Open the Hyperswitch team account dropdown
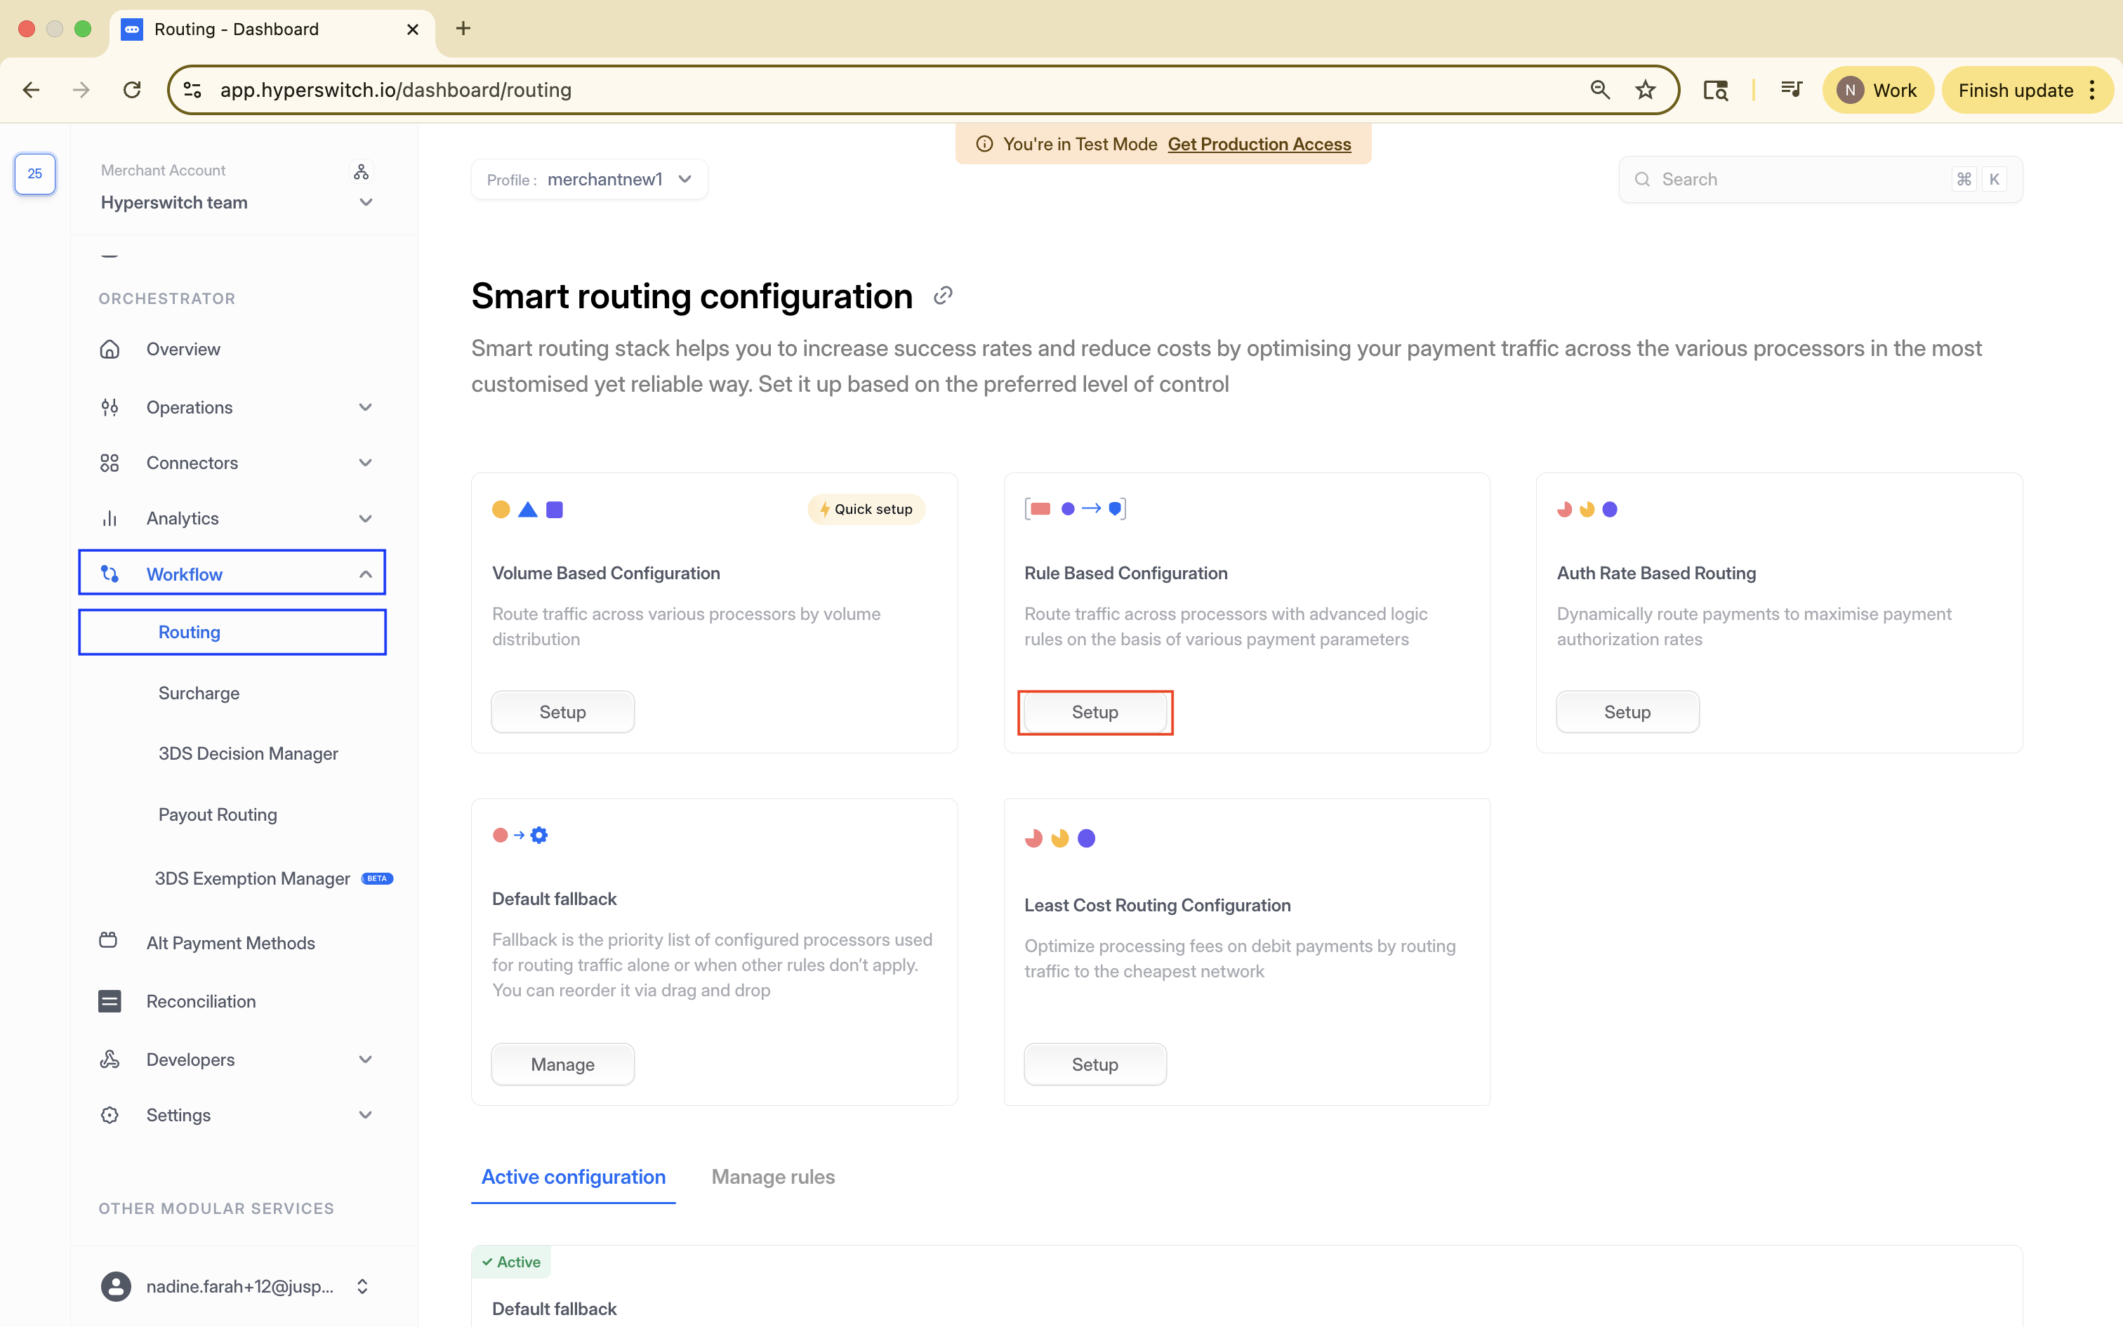The height and width of the screenshot is (1327, 2123). click(366, 203)
